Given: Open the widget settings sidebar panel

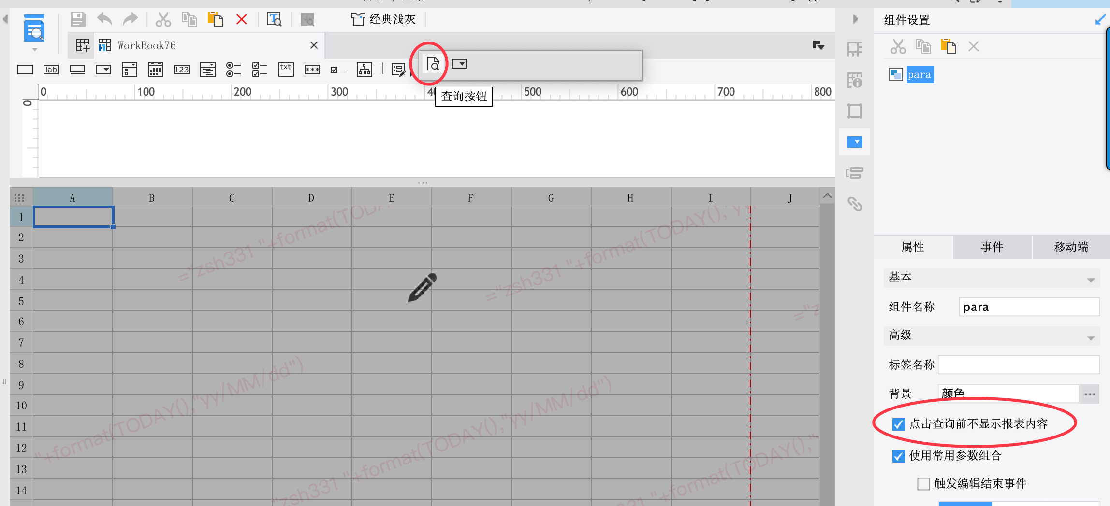Looking at the screenshot, I should tap(855, 142).
